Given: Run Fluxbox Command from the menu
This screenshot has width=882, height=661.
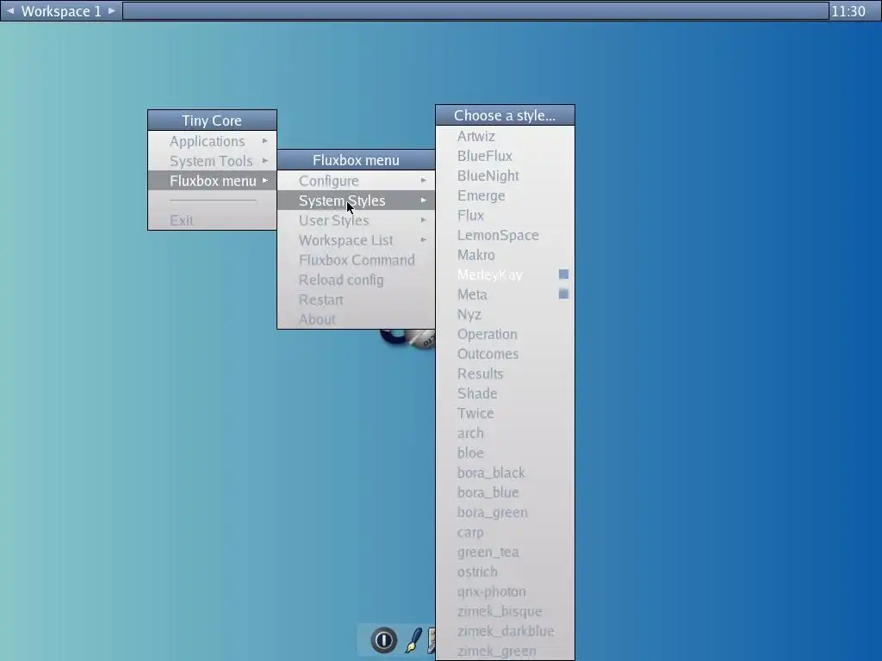Looking at the screenshot, I should coord(356,260).
